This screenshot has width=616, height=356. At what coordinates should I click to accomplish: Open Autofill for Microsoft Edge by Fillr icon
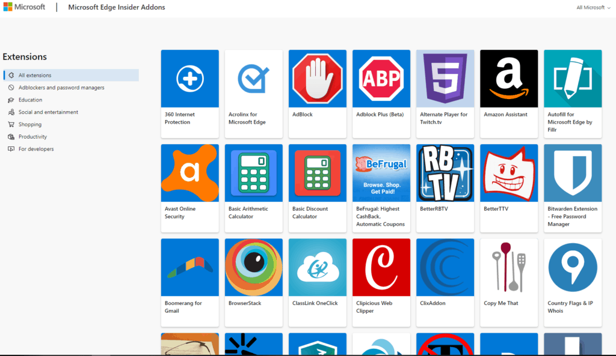coord(573,79)
